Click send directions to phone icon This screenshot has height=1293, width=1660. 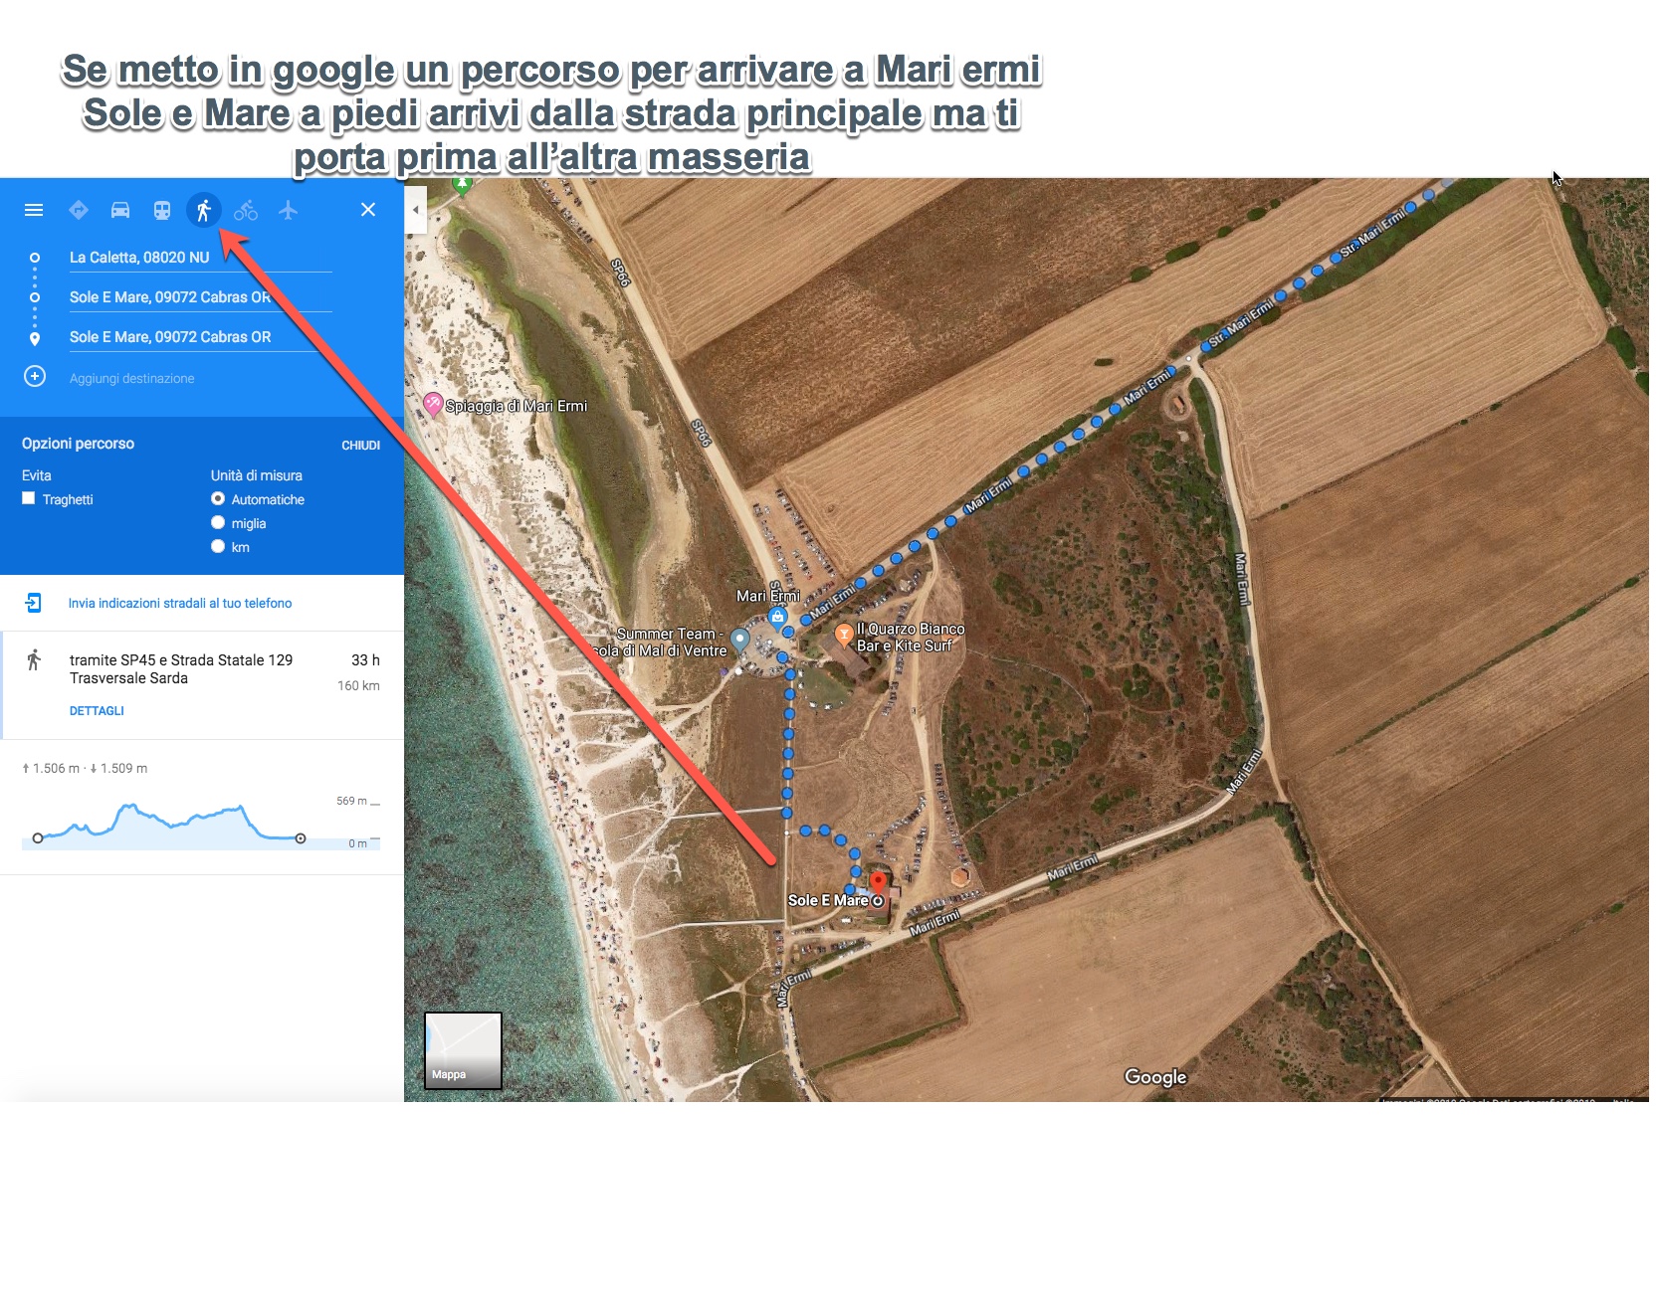coord(33,603)
